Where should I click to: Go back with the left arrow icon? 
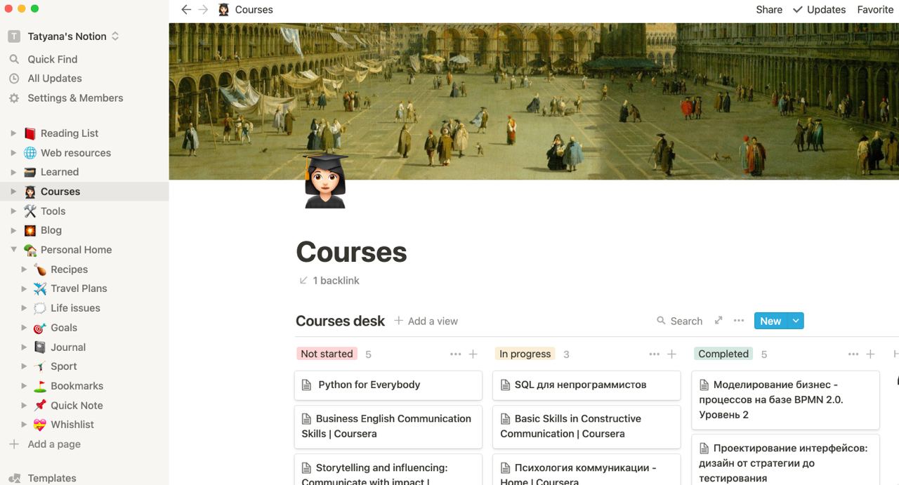click(186, 10)
